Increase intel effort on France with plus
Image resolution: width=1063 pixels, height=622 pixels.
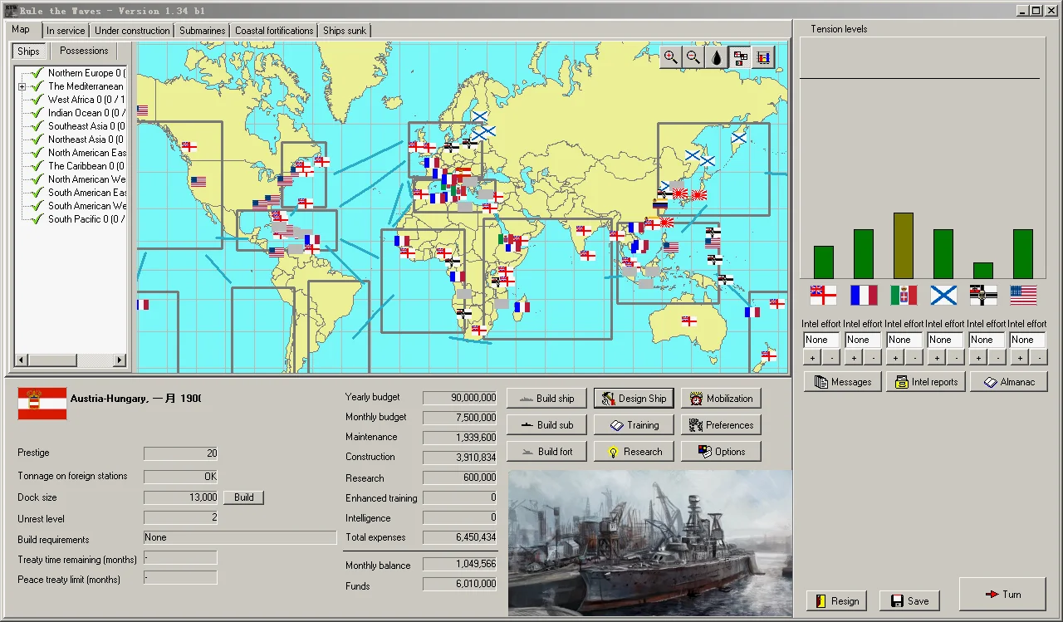[854, 358]
